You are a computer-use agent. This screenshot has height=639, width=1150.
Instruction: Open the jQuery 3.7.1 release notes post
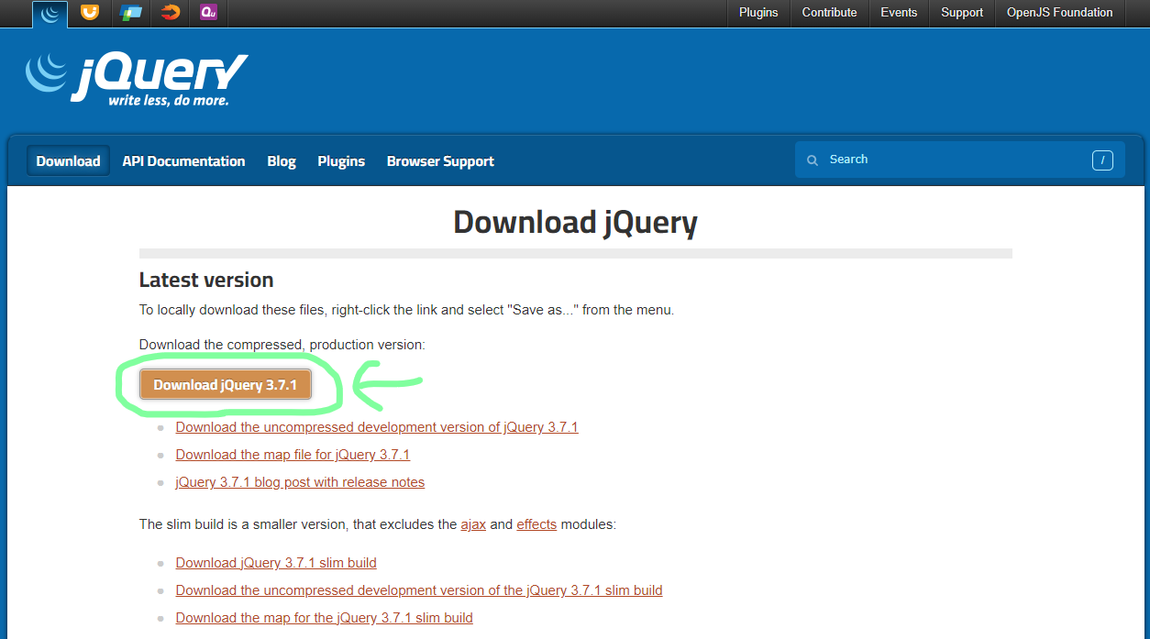[300, 482]
